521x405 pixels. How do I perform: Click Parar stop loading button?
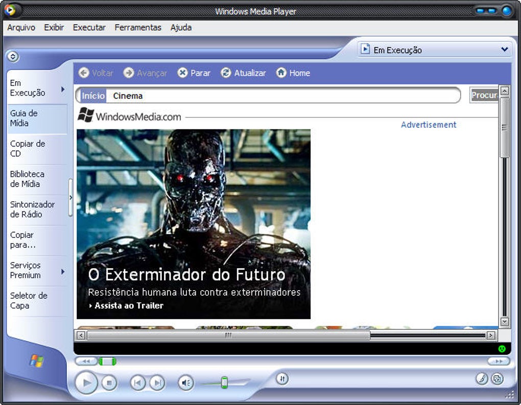point(194,73)
